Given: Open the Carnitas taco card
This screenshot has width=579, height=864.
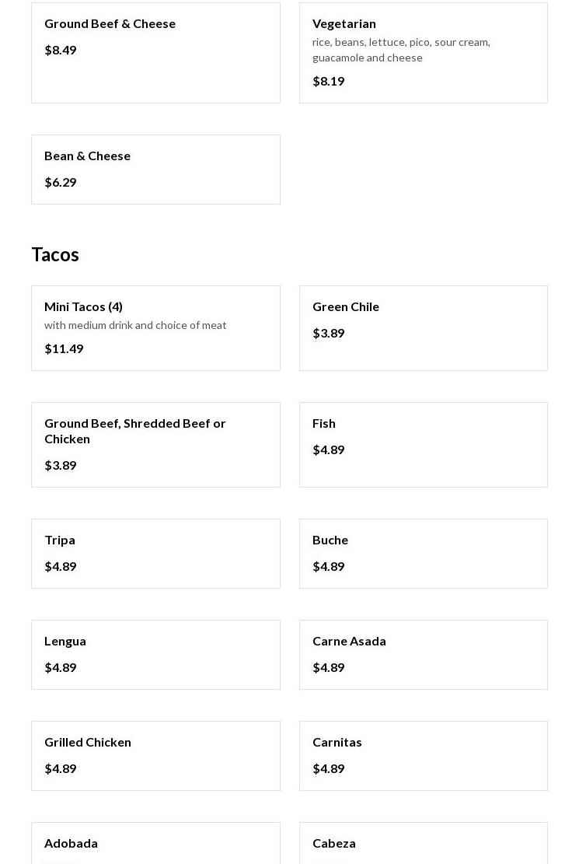Looking at the screenshot, I should (x=423, y=755).
